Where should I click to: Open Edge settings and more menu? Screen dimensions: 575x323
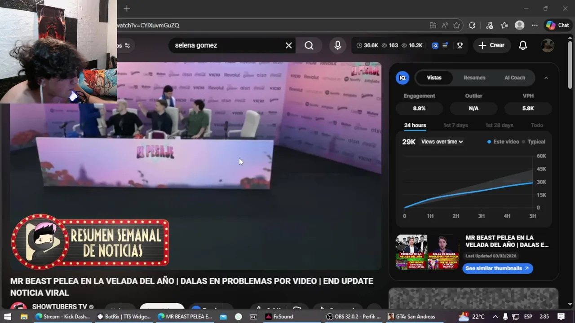click(x=535, y=26)
